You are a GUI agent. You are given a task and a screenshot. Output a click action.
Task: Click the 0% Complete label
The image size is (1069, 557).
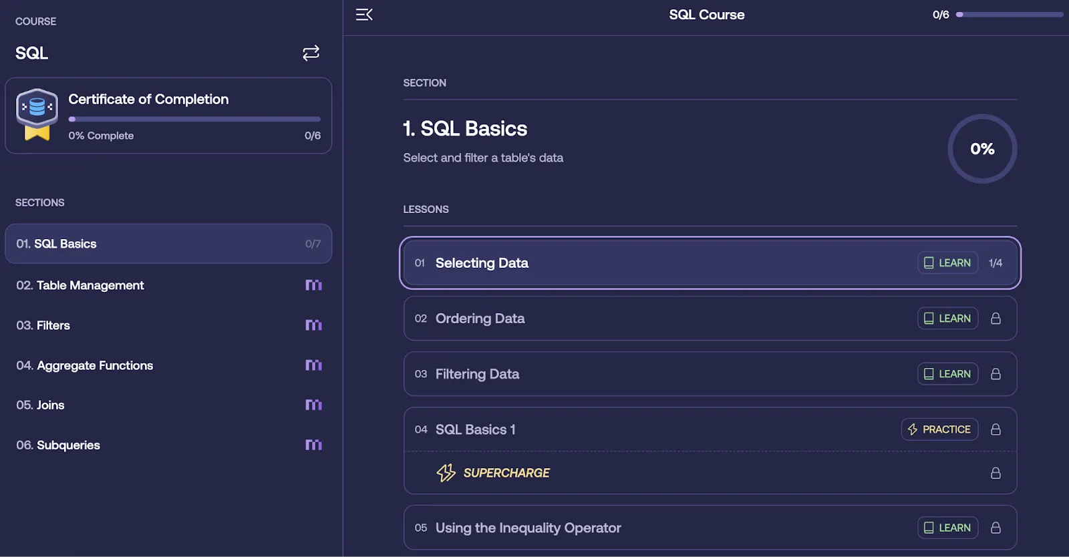(x=101, y=136)
